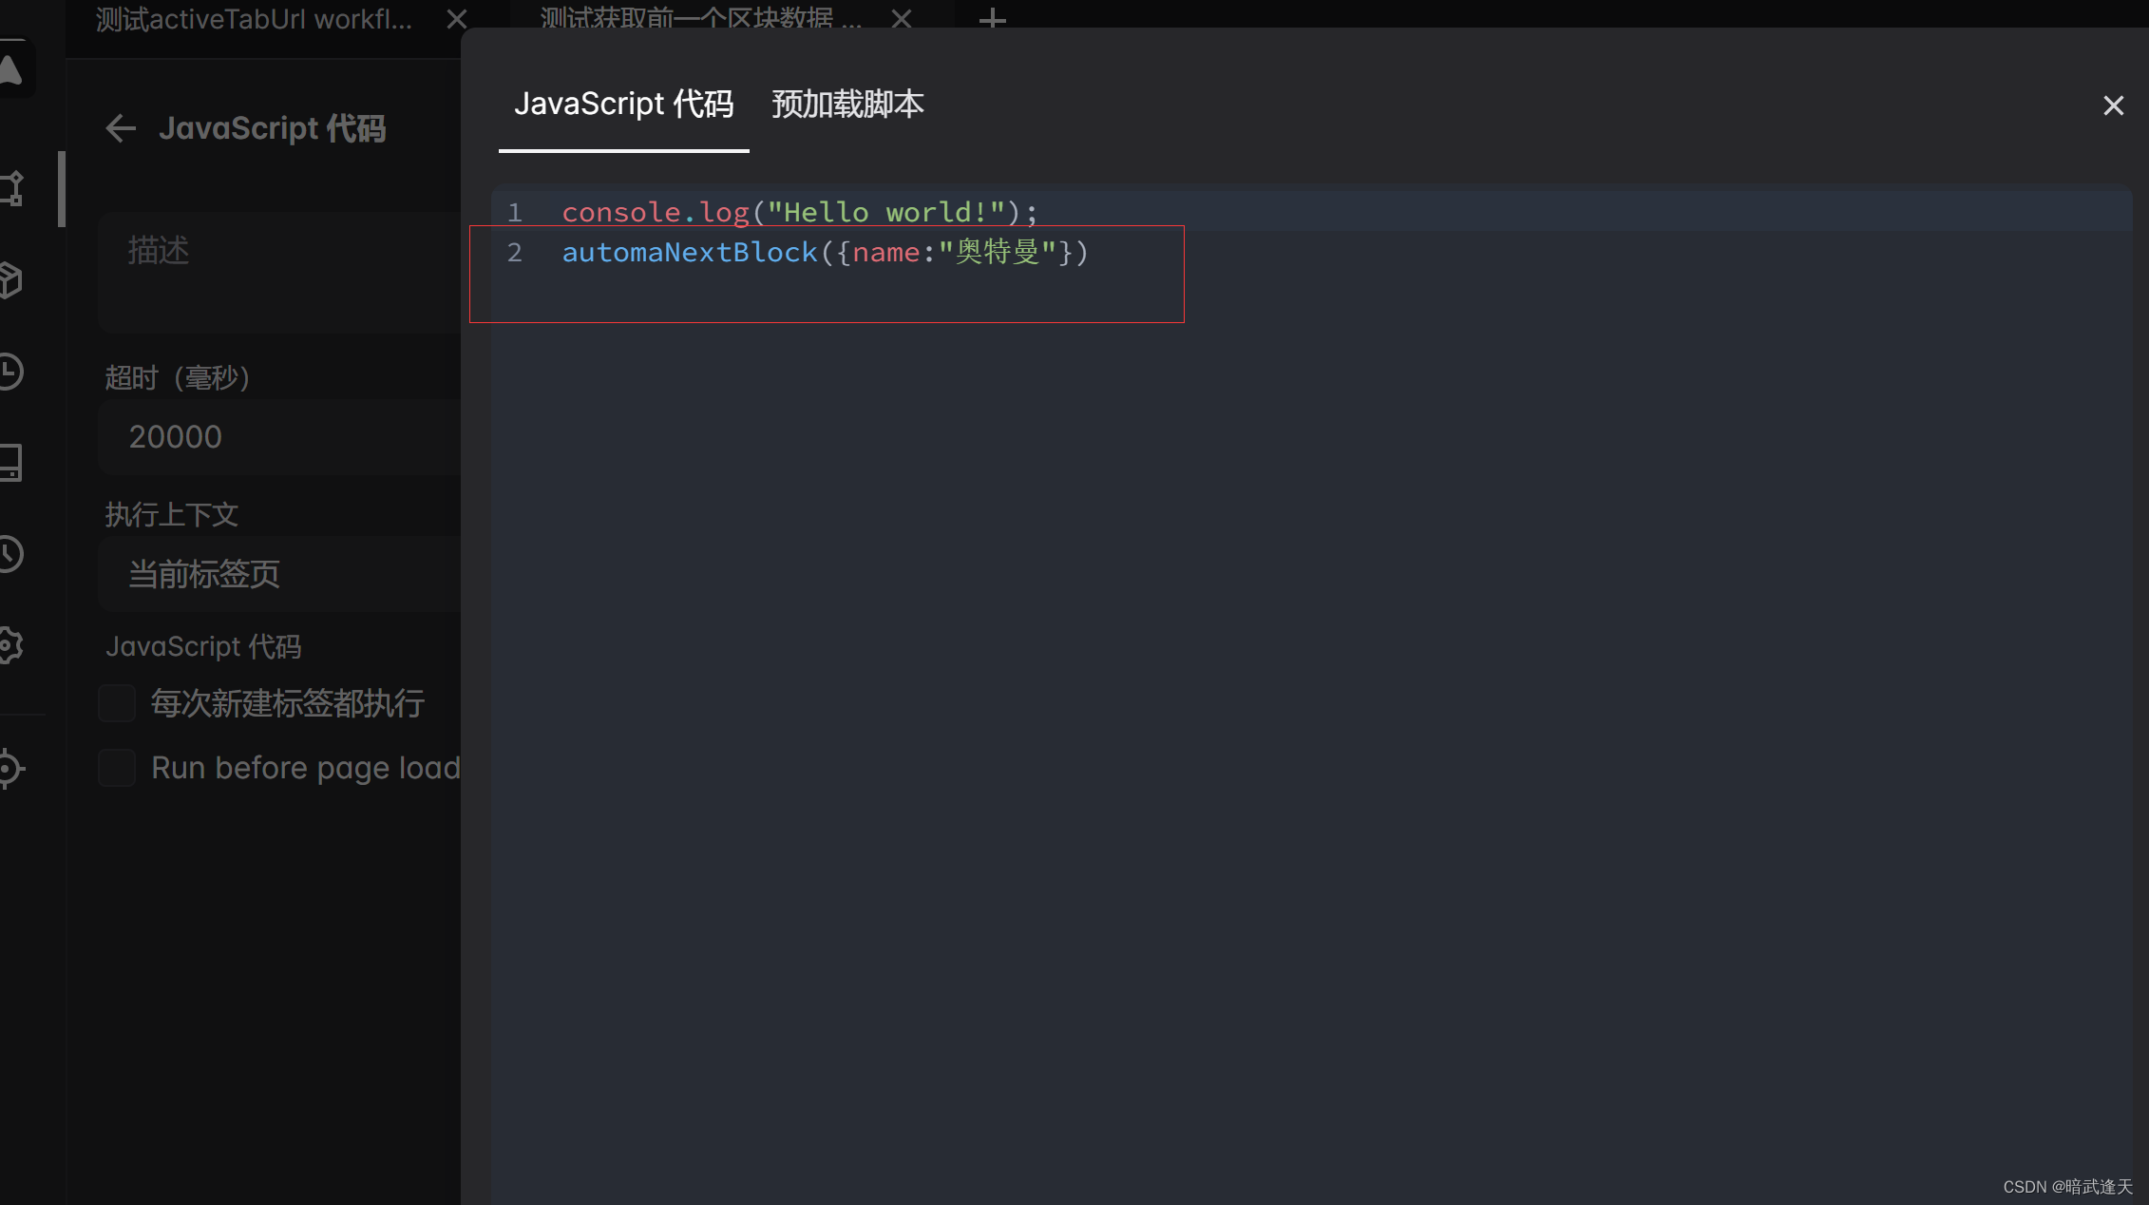Click the element selector target icon
2149x1205 pixels.
(x=11, y=768)
